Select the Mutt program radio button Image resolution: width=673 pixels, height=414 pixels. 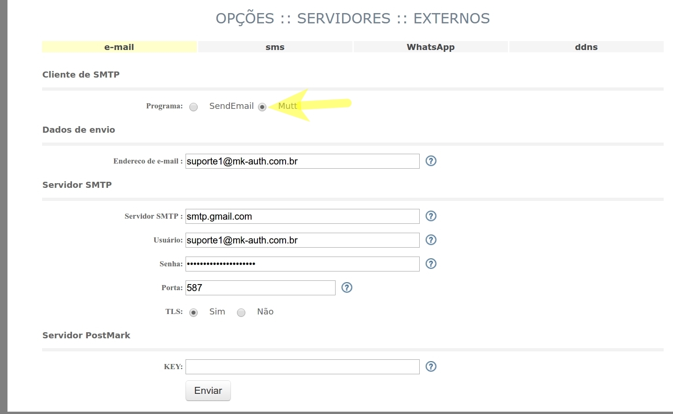click(x=262, y=107)
